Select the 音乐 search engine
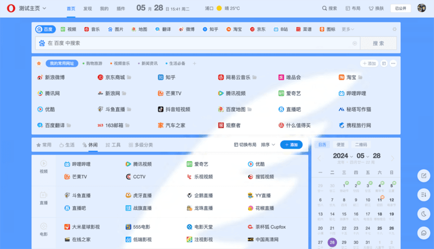 (x=92, y=29)
